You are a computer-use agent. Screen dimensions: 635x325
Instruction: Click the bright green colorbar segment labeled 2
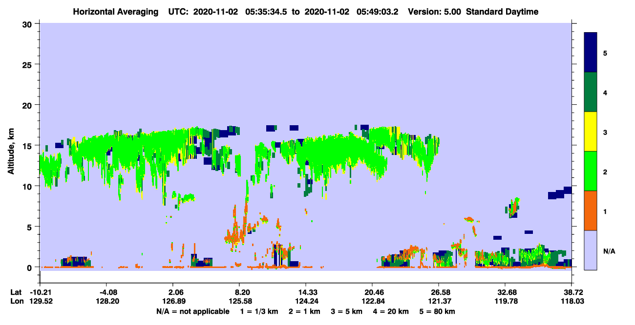(x=591, y=171)
